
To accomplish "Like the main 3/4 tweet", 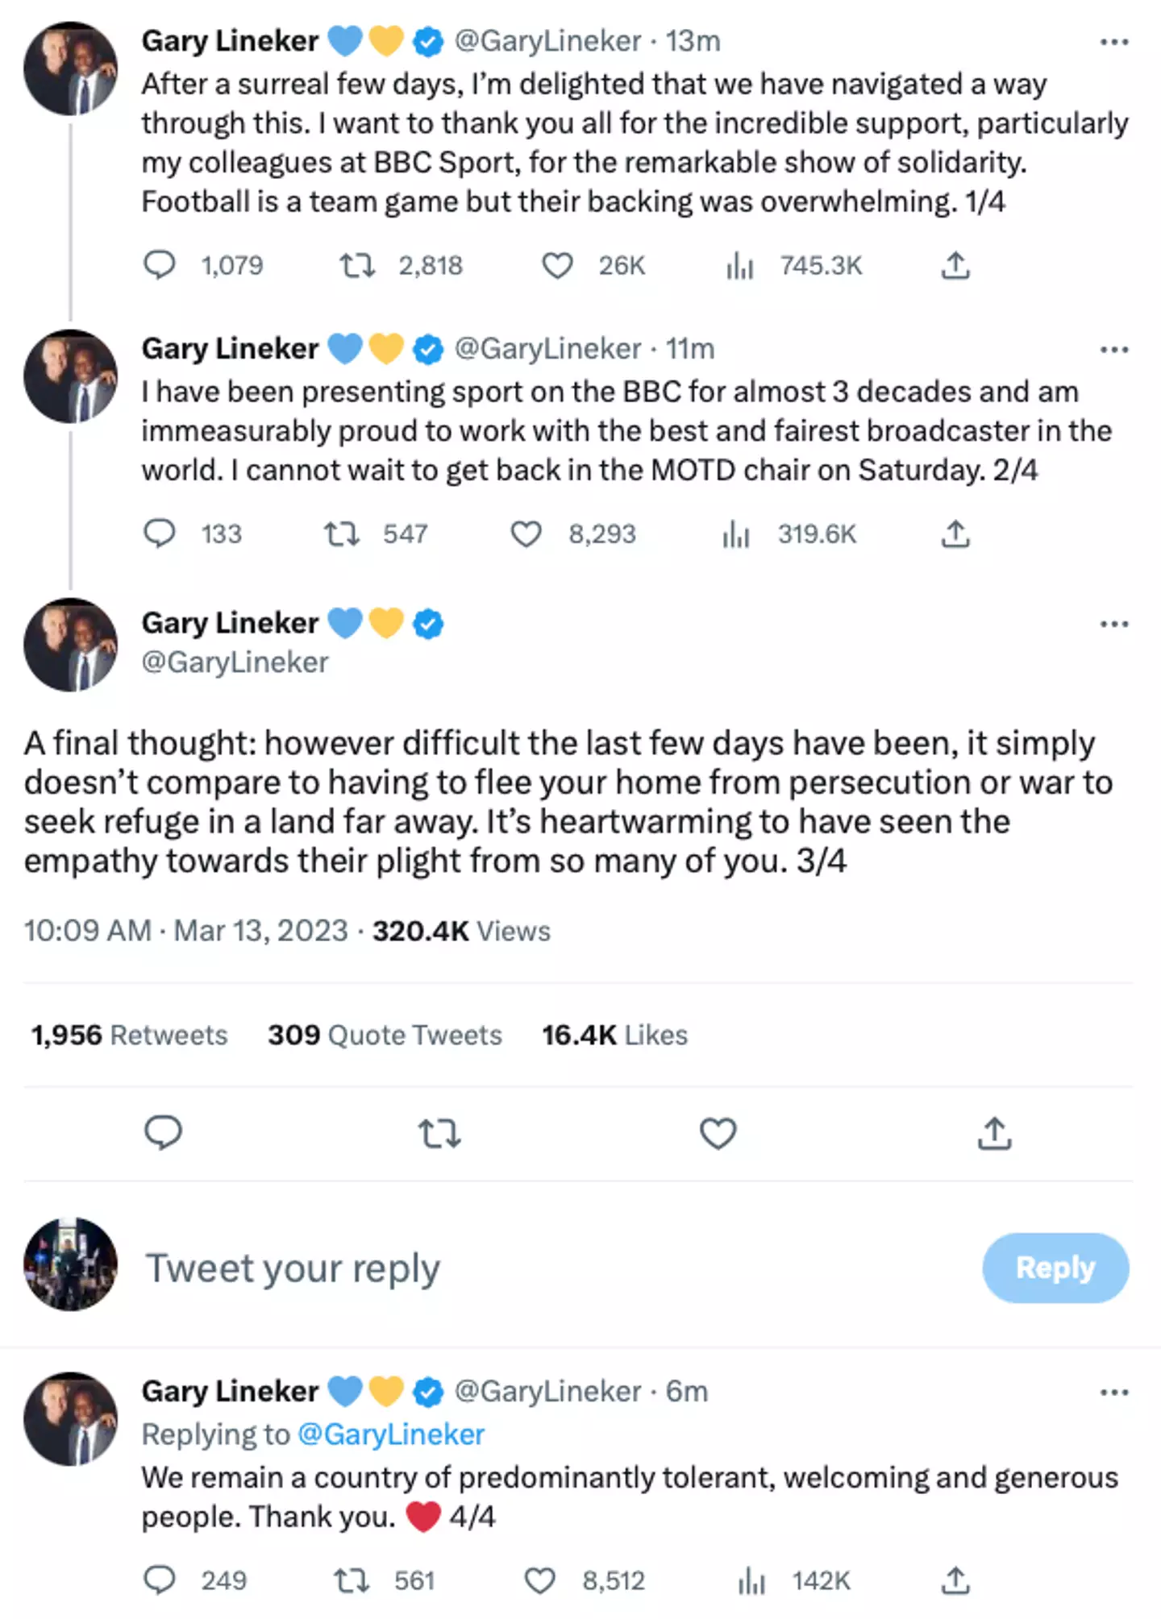I will (x=718, y=1133).
